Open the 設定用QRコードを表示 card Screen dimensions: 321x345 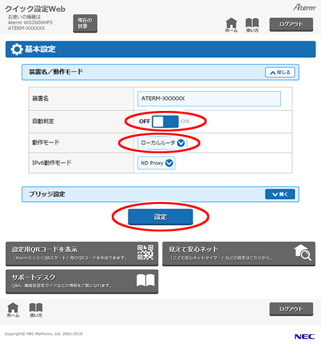[x=82, y=254]
